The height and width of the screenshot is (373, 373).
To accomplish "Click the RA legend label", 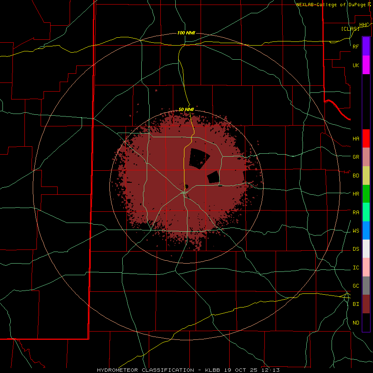I will click(356, 213).
